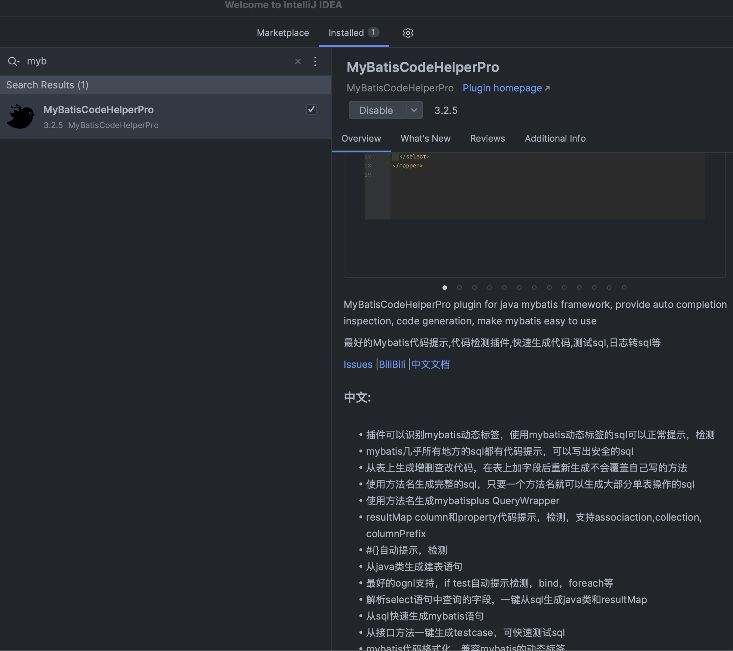Image resolution: width=733 pixels, height=651 pixels.
Task: Click the search magnifier options icon
Action: coord(13,61)
